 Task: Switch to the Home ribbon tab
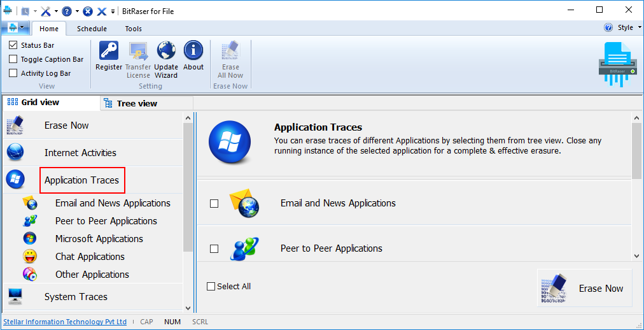coord(49,29)
